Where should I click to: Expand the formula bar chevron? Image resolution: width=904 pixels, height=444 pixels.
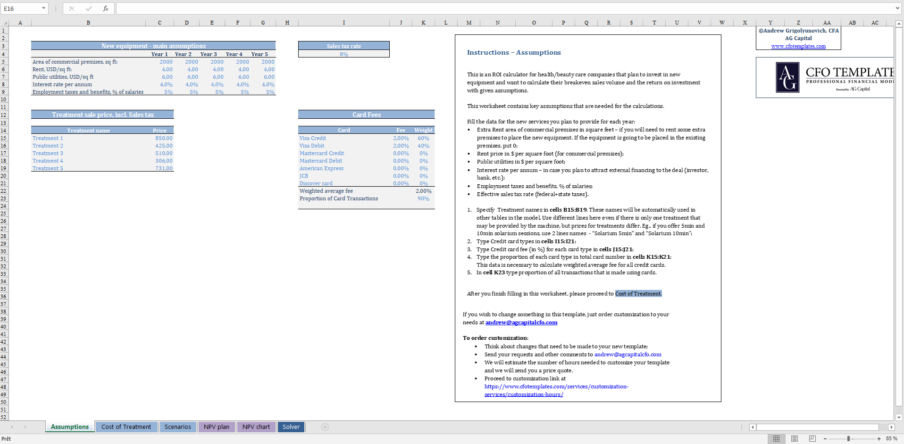(897, 8)
